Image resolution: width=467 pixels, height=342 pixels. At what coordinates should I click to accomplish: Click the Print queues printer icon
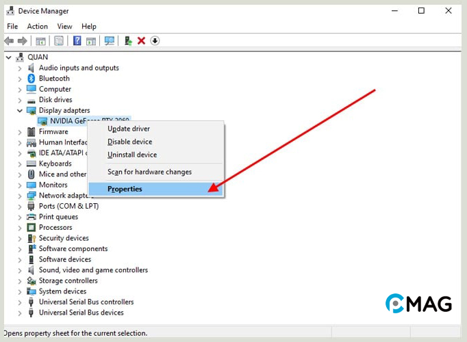click(31, 217)
